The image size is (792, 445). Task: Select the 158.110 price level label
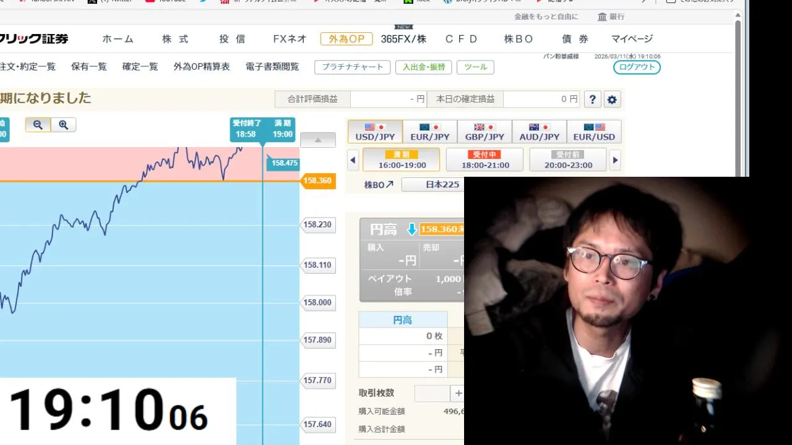(x=318, y=265)
